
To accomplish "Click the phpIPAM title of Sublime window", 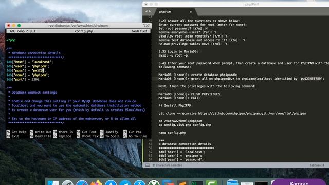I will (x=252, y=4).
